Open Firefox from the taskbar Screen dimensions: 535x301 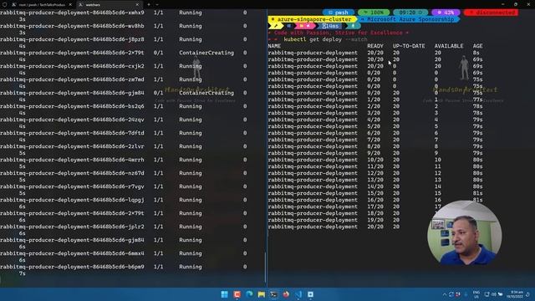pyautogui.click(x=286, y=294)
